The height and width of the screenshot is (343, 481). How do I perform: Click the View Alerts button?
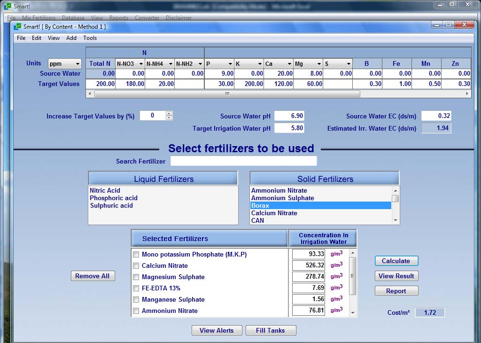pos(217,330)
